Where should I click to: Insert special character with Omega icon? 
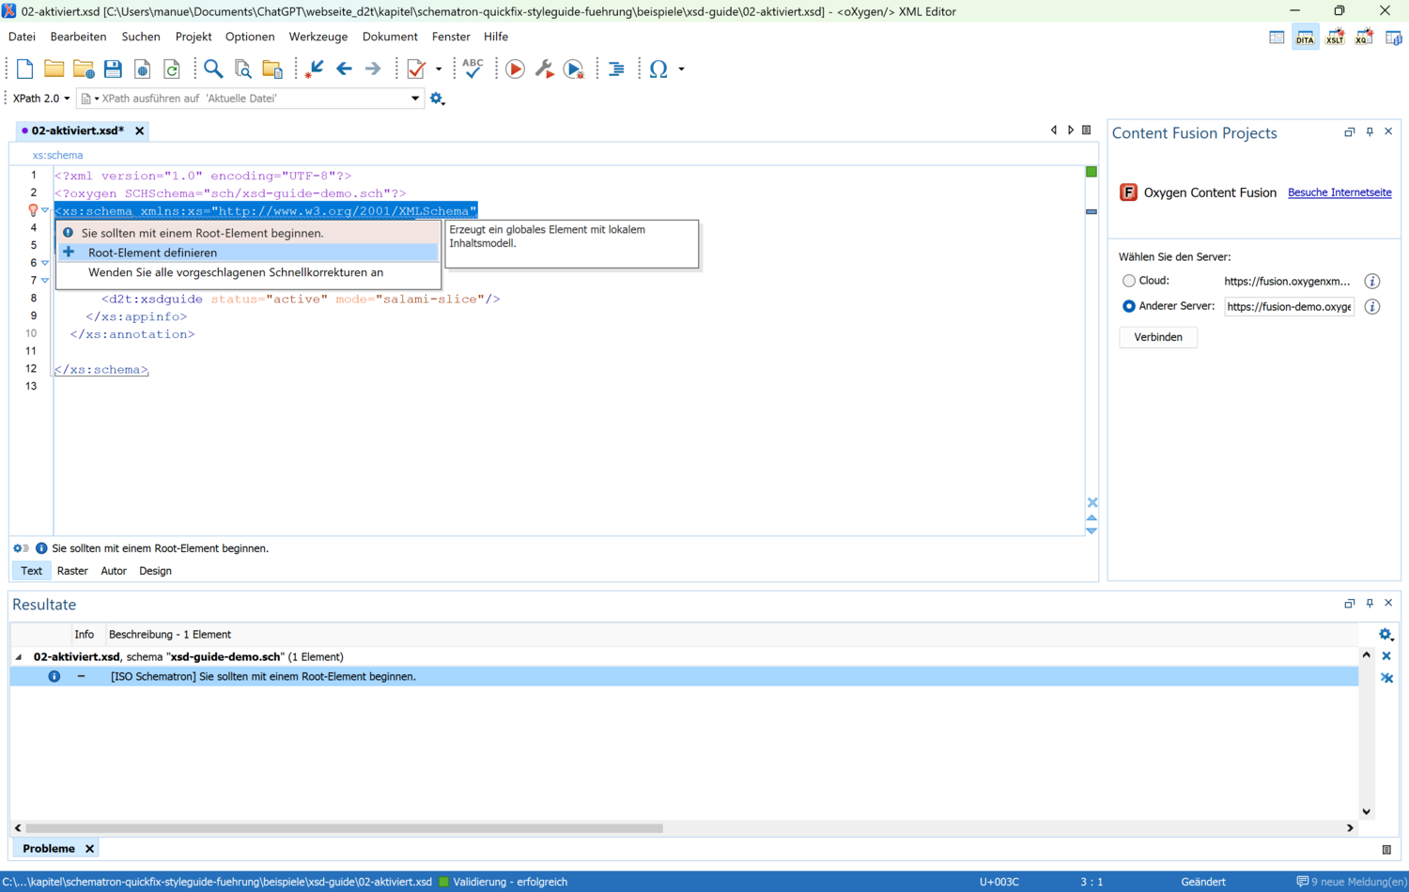click(x=658, y=69)
